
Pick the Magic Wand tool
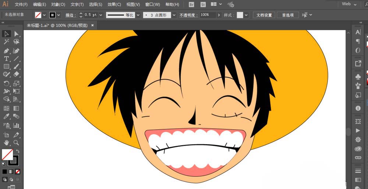[7, 42]
